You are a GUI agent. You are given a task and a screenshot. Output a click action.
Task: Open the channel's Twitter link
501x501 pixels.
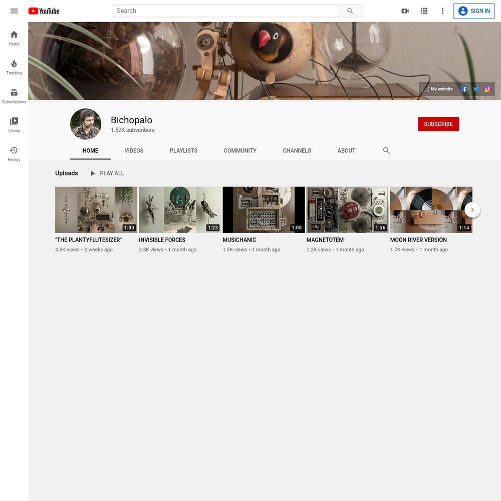(x=476, y=89)
